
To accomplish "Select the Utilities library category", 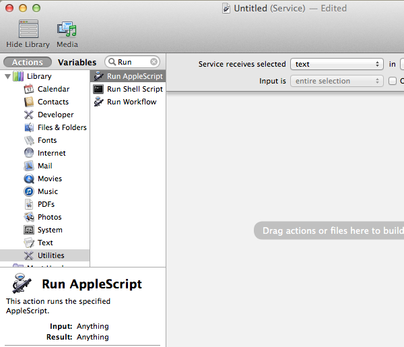I will (45, 255).
